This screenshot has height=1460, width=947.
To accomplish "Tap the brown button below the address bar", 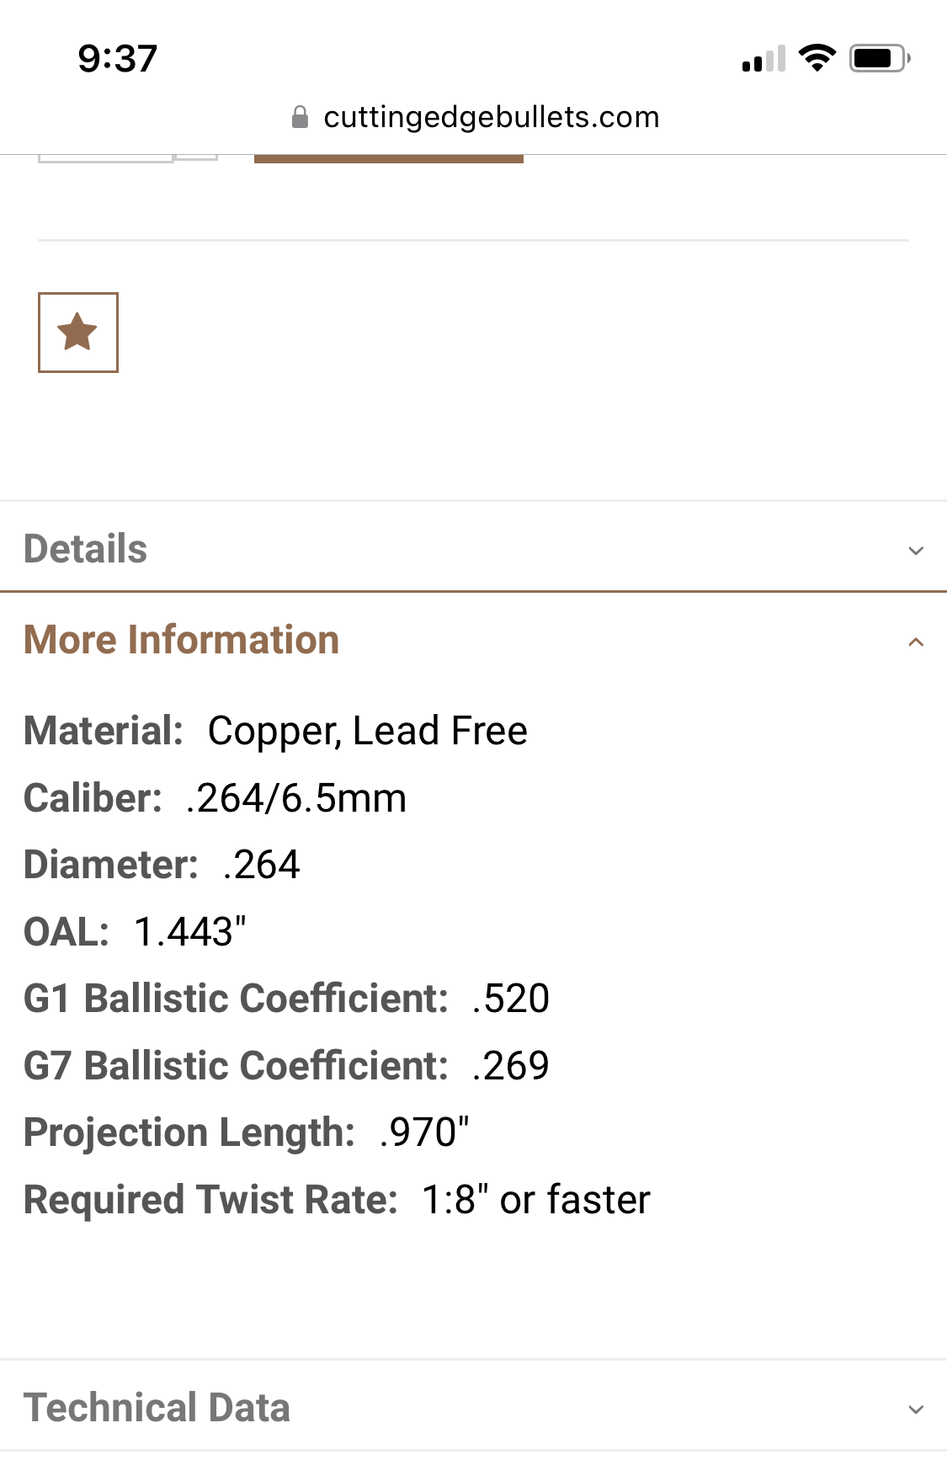I will click(x=389, y=158).
